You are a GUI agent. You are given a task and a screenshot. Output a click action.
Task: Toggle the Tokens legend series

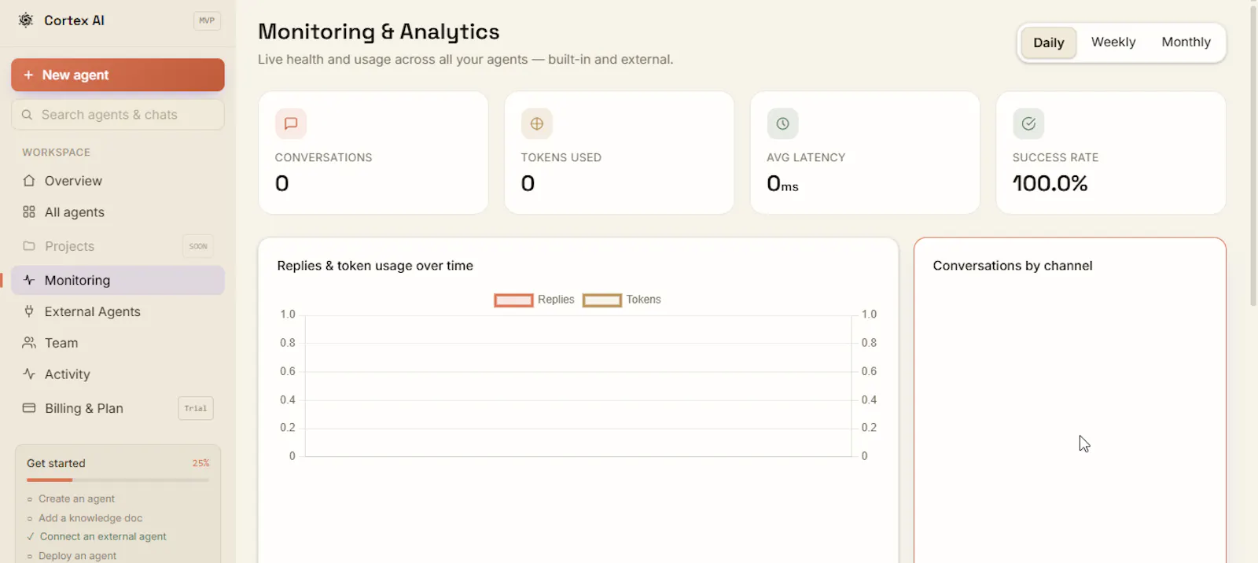pyautogui.click(x=622, y=300)
